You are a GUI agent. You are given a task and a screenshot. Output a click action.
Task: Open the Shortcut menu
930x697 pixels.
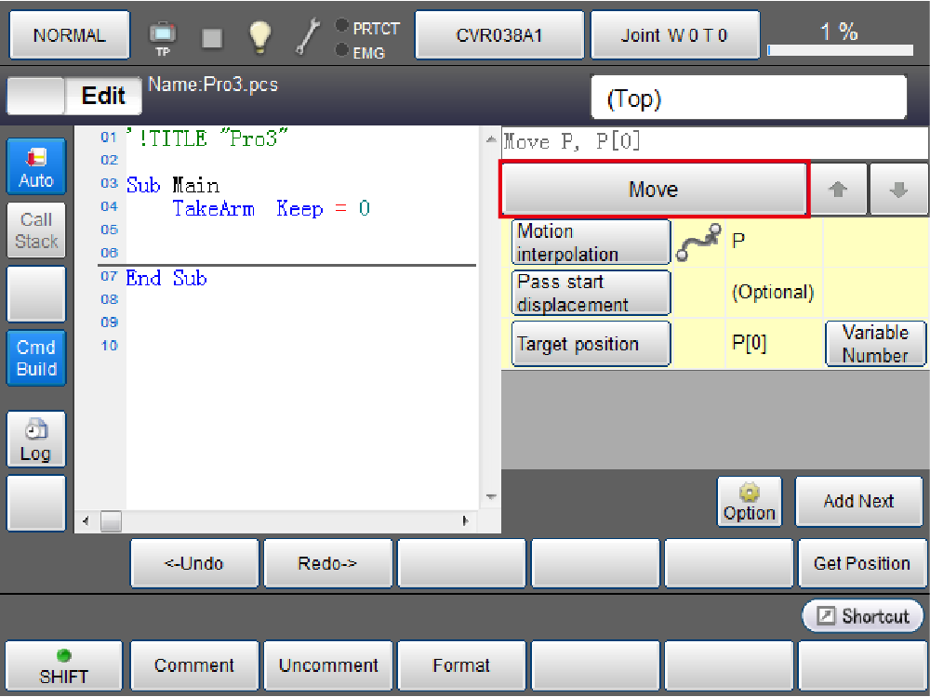(x=862, y=616)
